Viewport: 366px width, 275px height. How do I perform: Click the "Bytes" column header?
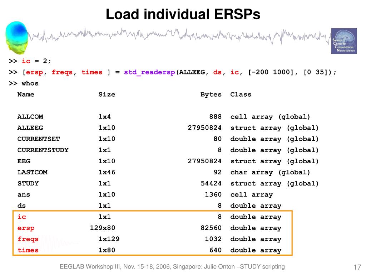(211, 95)
